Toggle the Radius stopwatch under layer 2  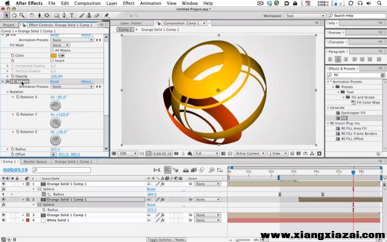click(44, 210)
